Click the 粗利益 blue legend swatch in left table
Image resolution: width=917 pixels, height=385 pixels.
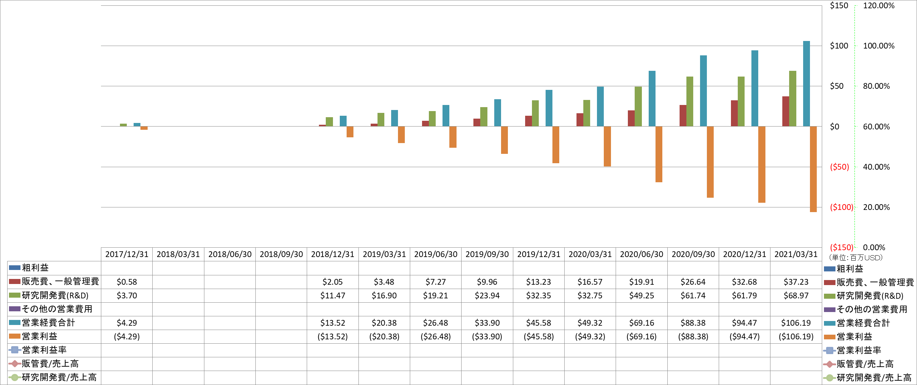click(15, 268)
